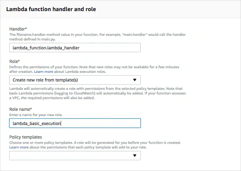The width and height of the screenshot is (241, 171).
Task: Open Learn more about policy template permissions
Action: [x=19, y=147]
